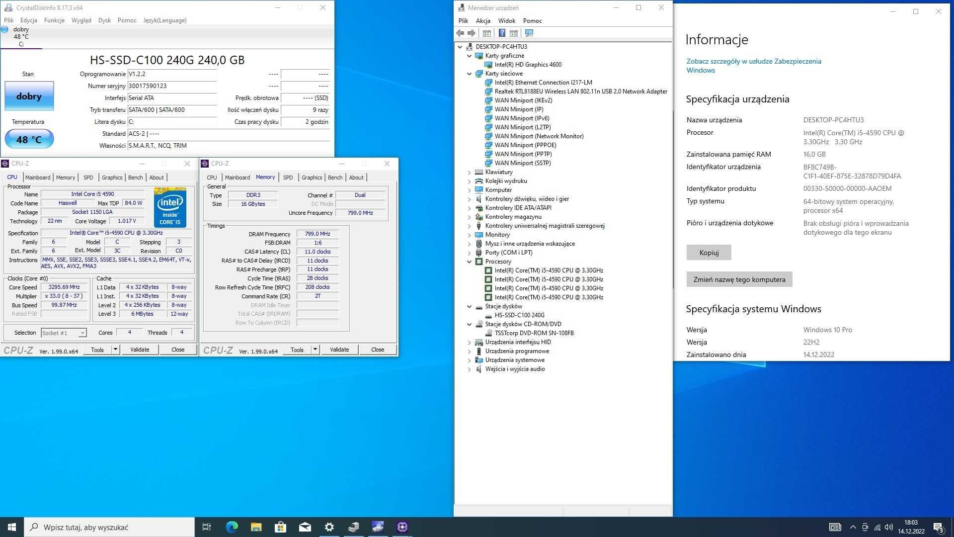
Task: Click Validate in left CPU-Z window
Action: pos(140,350)
